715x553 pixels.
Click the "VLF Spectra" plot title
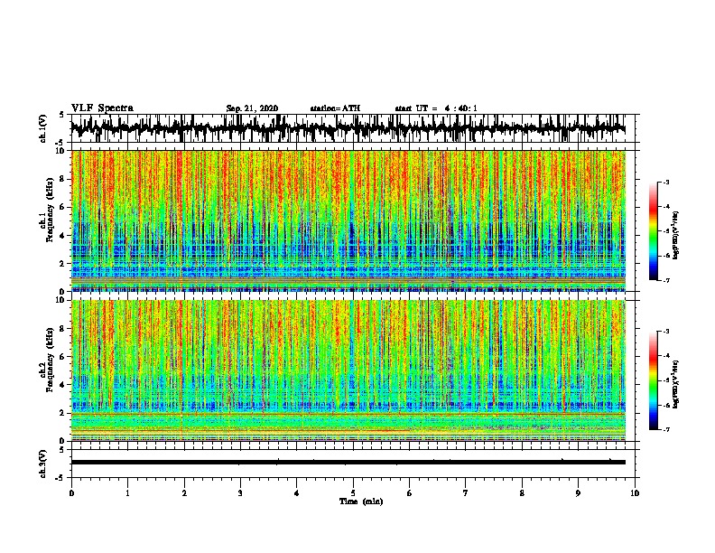tap(102, 108)
